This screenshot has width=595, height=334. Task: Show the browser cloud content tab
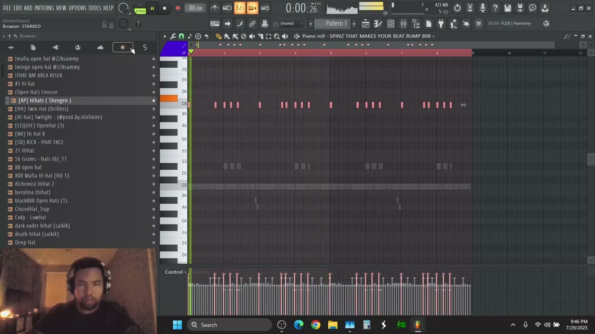(100, 47)
